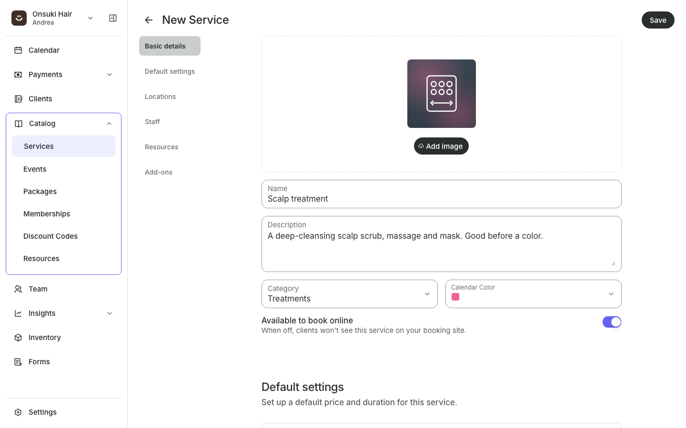Click the Description text area
686x428 pixels.
[x=442, y=244]
